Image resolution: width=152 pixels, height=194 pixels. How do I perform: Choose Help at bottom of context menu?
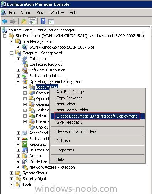coord(98,159)
